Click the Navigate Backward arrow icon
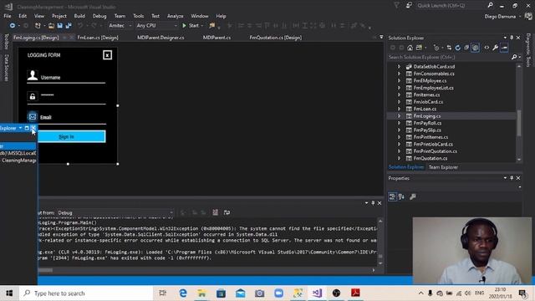 click(13, 26)
